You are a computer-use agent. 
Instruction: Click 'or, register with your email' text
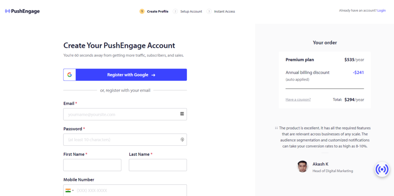tap(125, 91)
